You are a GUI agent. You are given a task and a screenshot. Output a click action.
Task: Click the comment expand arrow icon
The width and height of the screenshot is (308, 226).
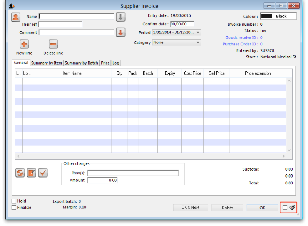pyautogui.click(x=121, y=32)
